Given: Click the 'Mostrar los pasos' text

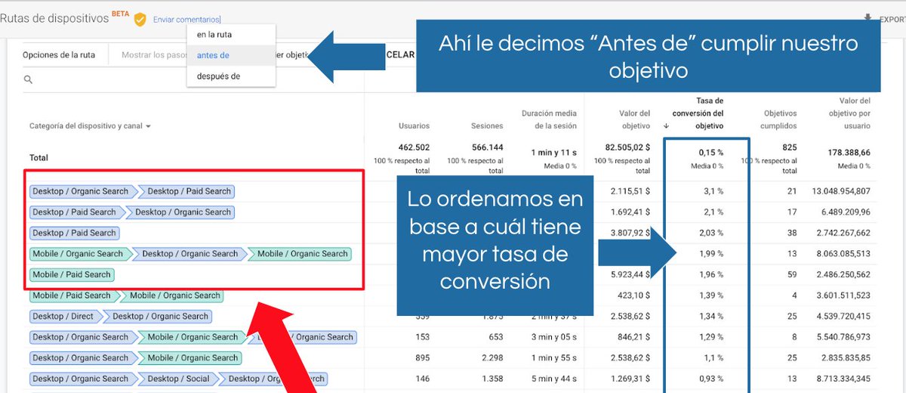Looking at the screenshot, I should pyautogui.click(x=154, y=55).
